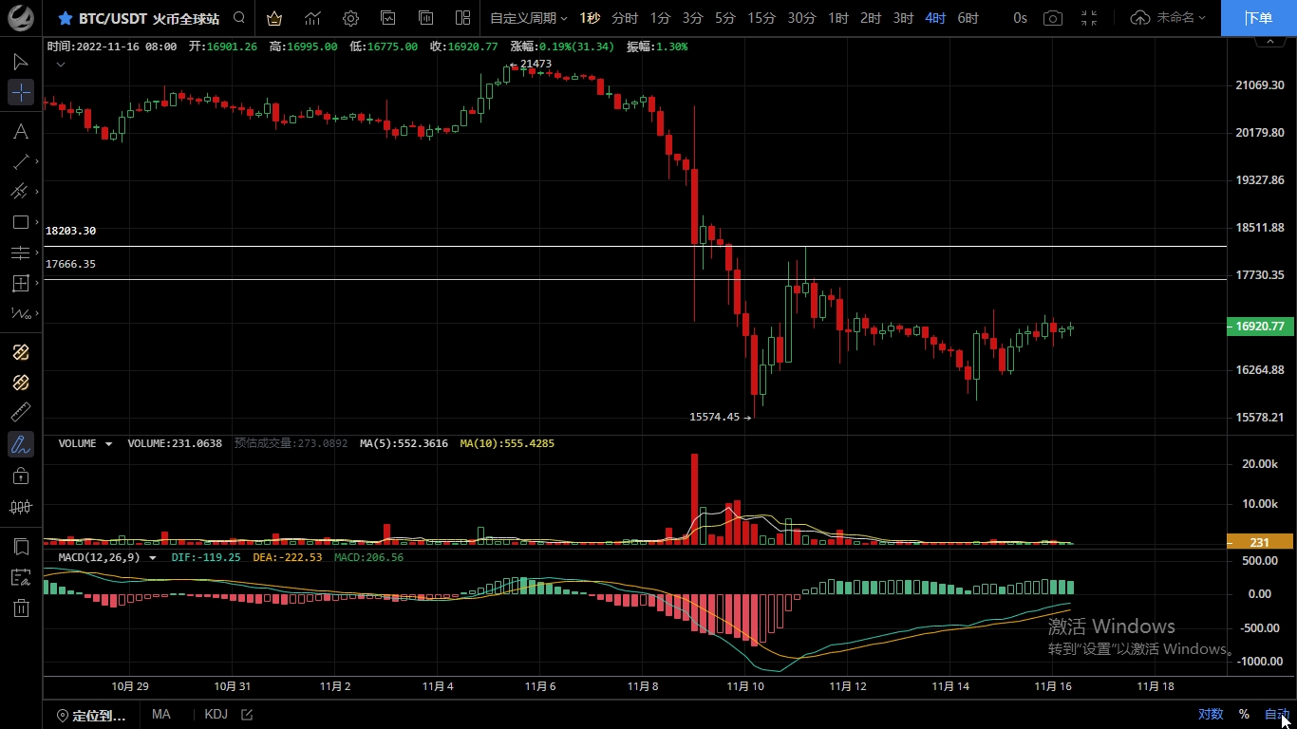Activate the ruler measurement tool
The image size is (1297, 729).
click(21, 412)
